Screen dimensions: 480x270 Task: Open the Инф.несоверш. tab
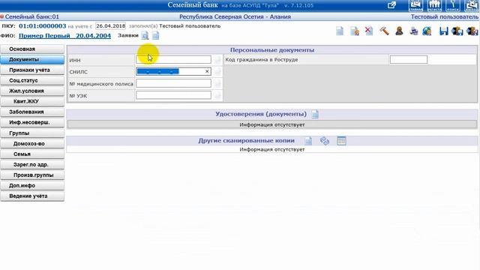point(32,122)
